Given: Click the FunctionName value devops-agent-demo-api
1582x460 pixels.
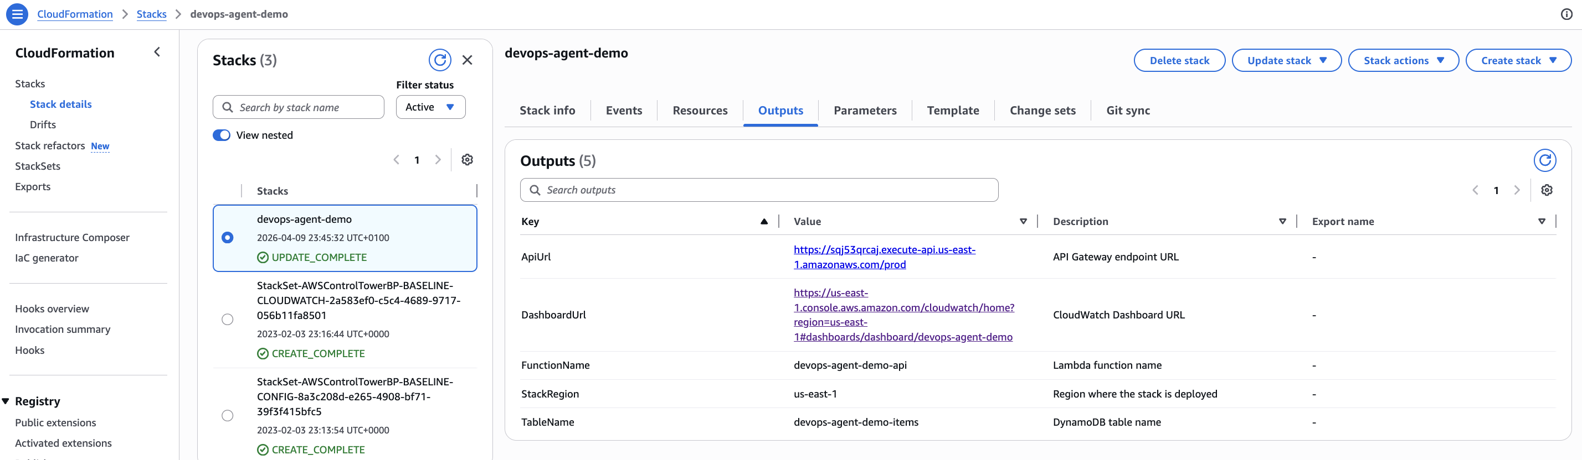Looking at the screenshot, I should tap(850, 365).
